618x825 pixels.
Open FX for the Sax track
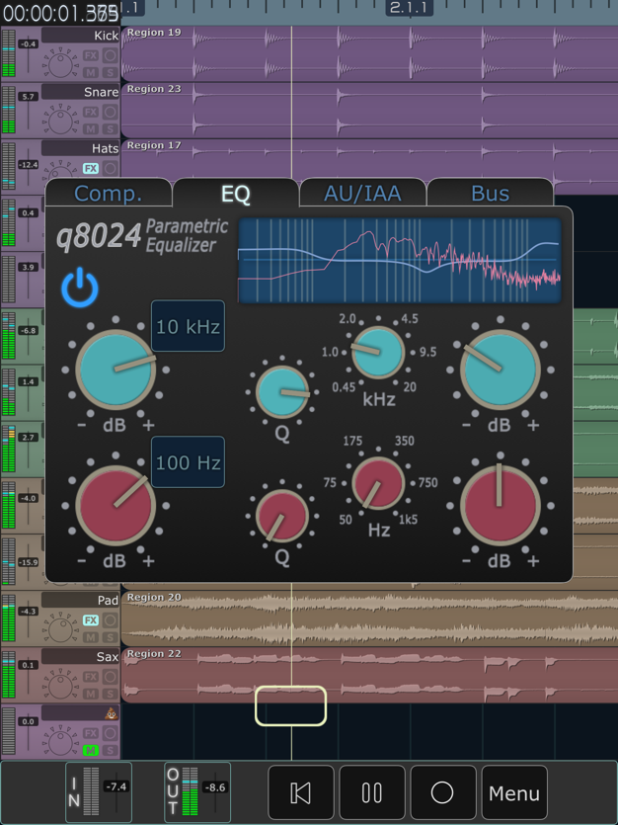click(91, 677)
